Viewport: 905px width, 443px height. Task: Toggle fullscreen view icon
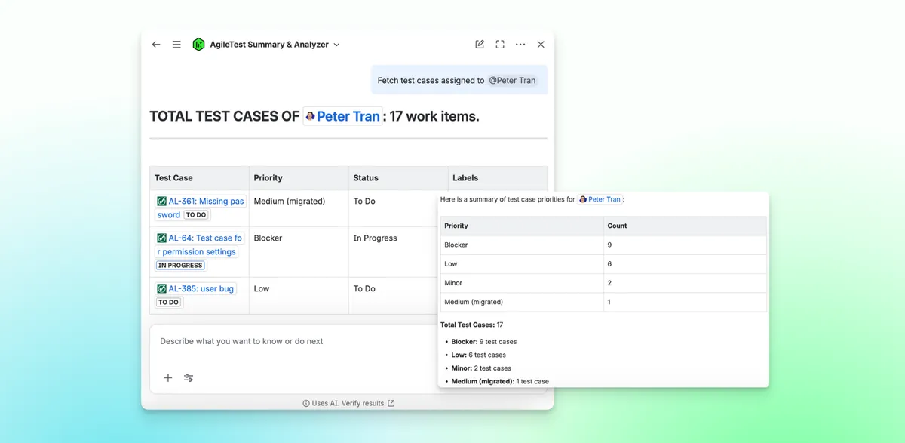point(500,45)
